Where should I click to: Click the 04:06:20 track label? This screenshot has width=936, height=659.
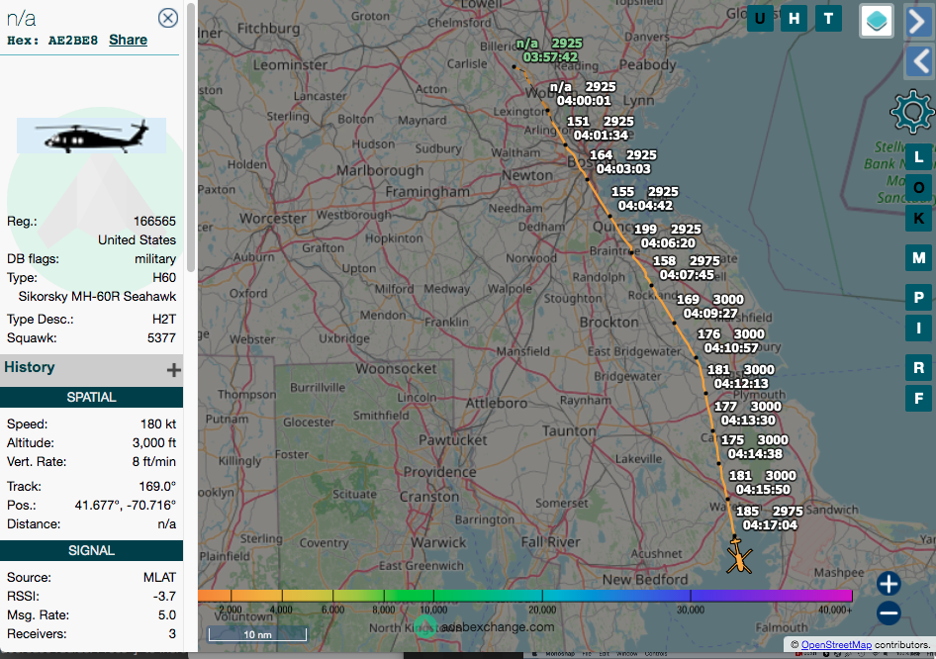(668, 243)
